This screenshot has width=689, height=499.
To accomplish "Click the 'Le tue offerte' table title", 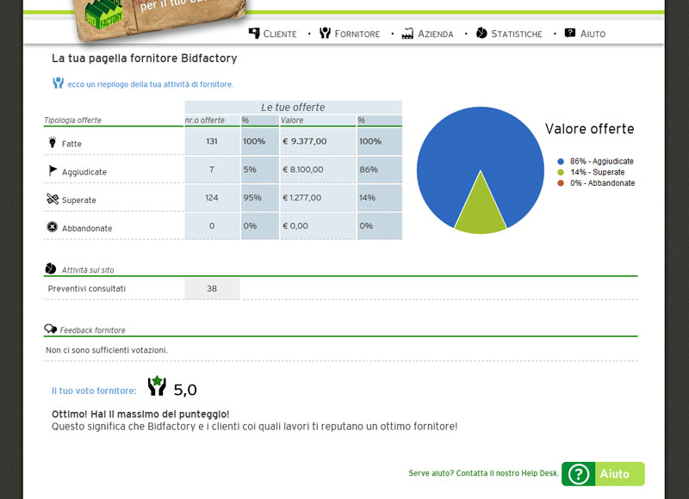I will tap(293, 107).
